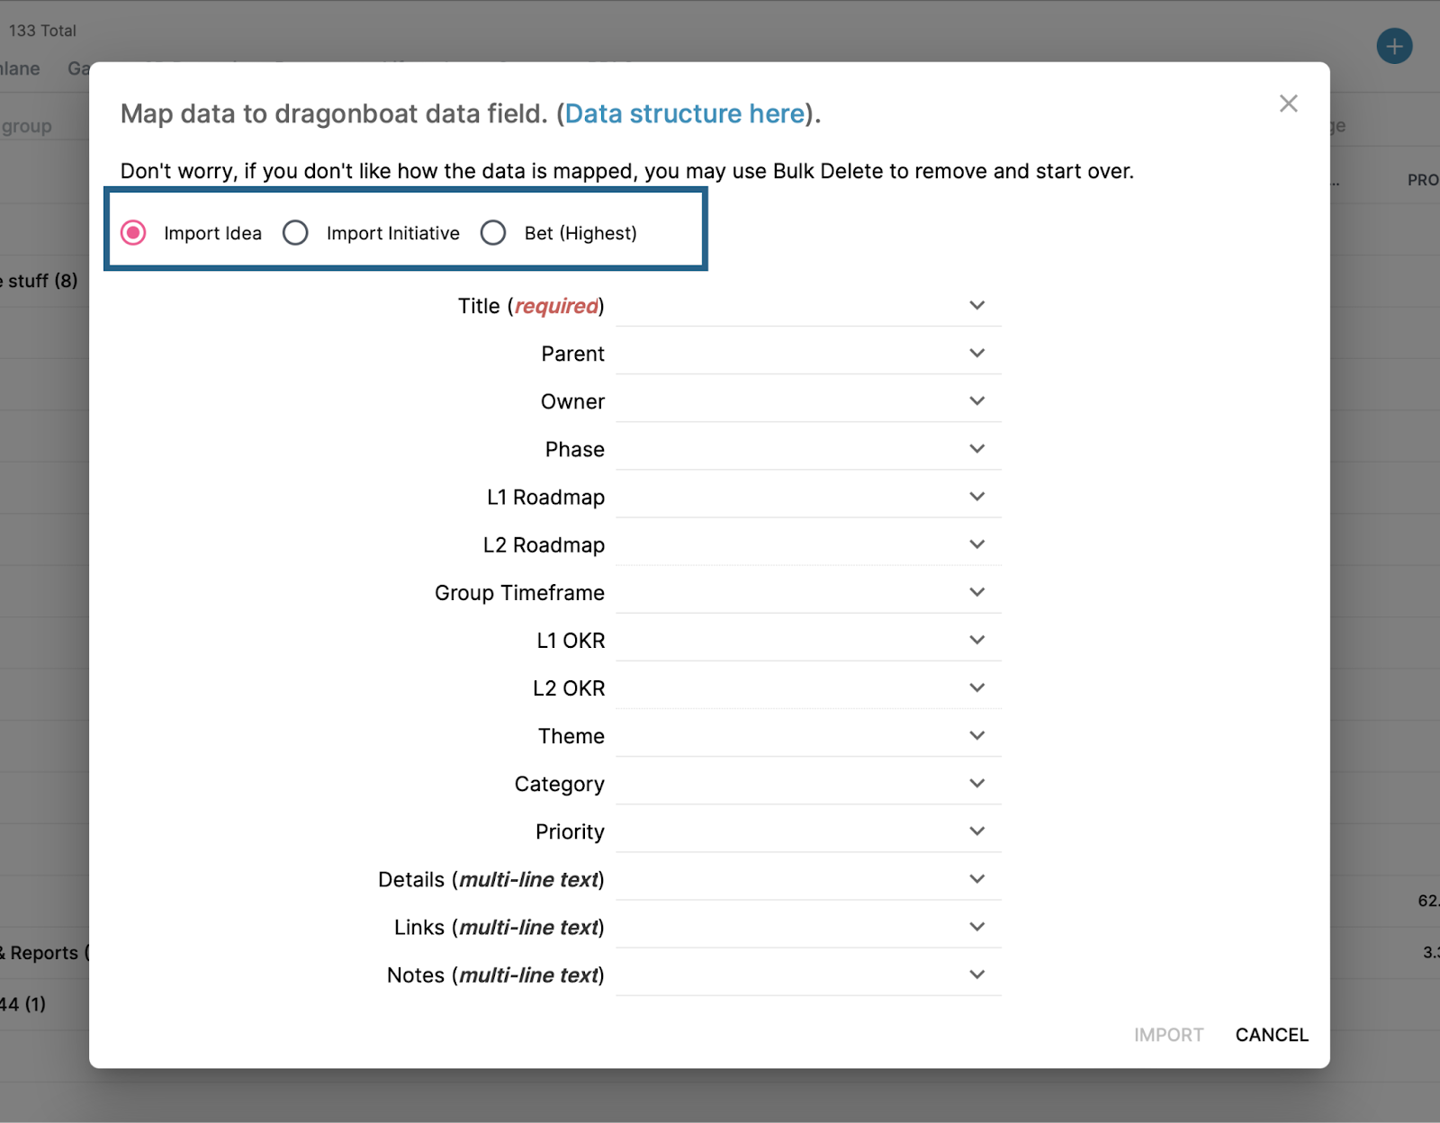Screen dimensions: 1440x1123
Task: Open the Links (multi-line text) dropdown
Action: 808,926
